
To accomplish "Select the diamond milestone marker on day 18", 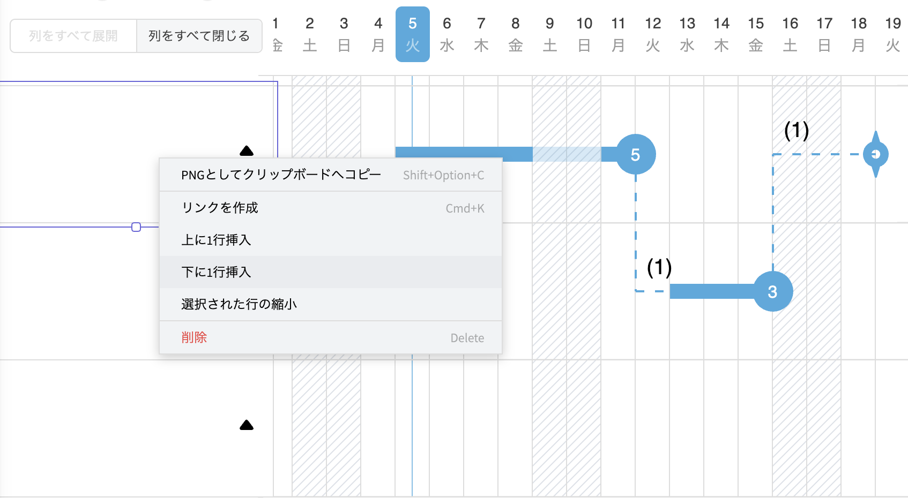I will pos(875,154).
